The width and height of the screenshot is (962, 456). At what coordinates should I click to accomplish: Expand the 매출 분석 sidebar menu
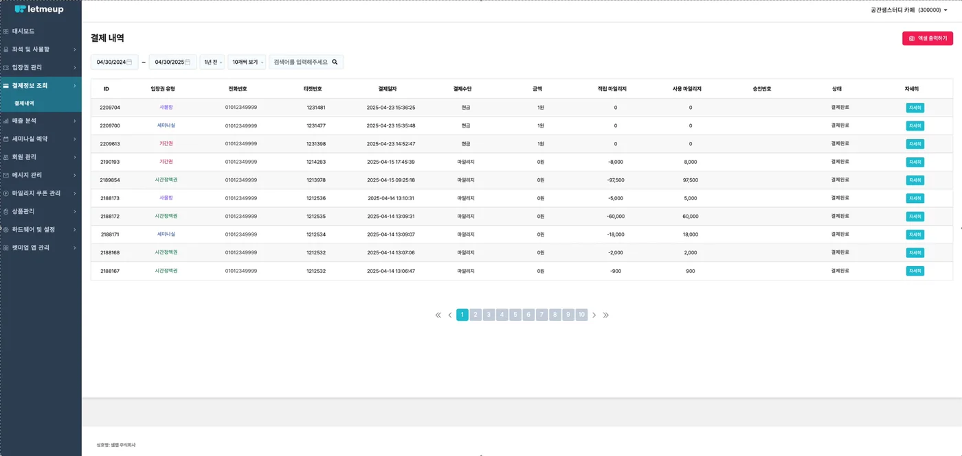41,121
